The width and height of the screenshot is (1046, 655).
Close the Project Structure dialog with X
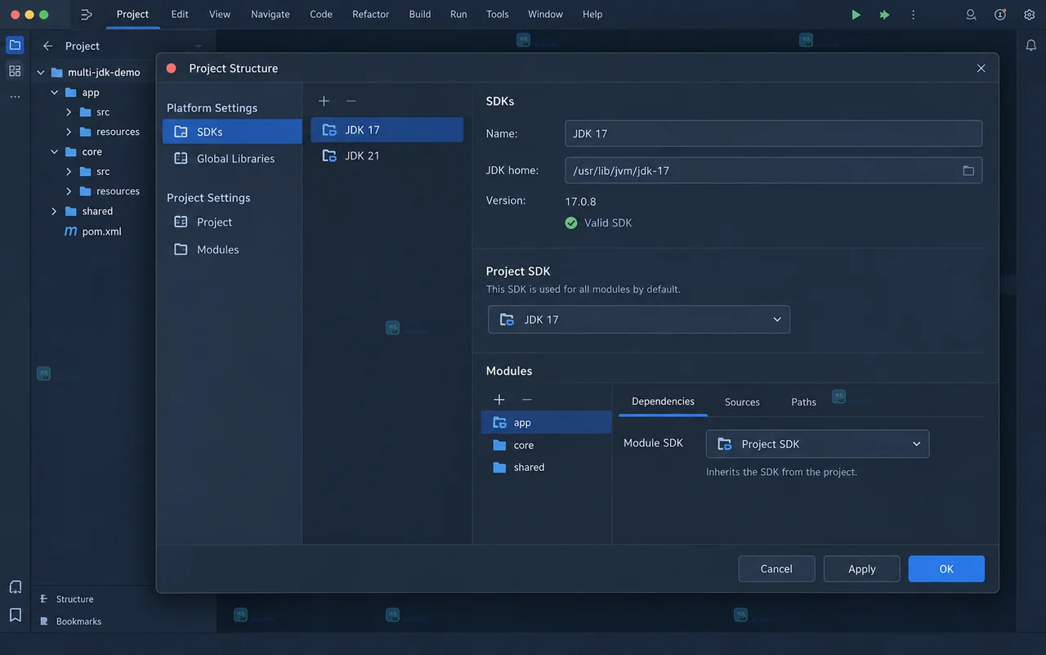pos(981,69)
